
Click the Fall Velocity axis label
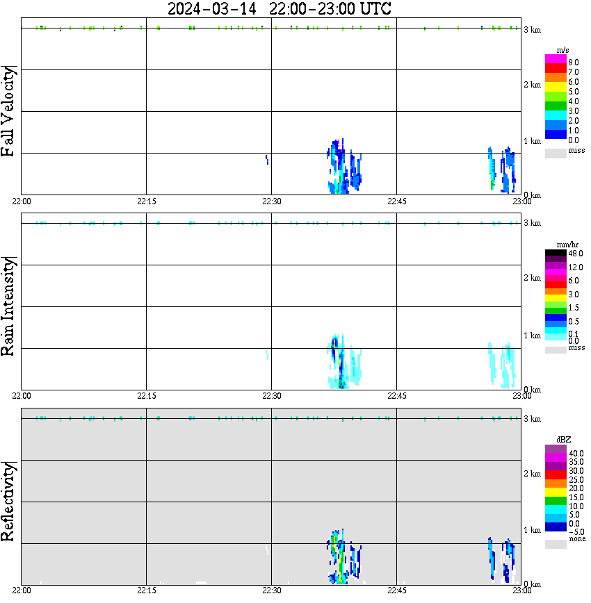8,111
